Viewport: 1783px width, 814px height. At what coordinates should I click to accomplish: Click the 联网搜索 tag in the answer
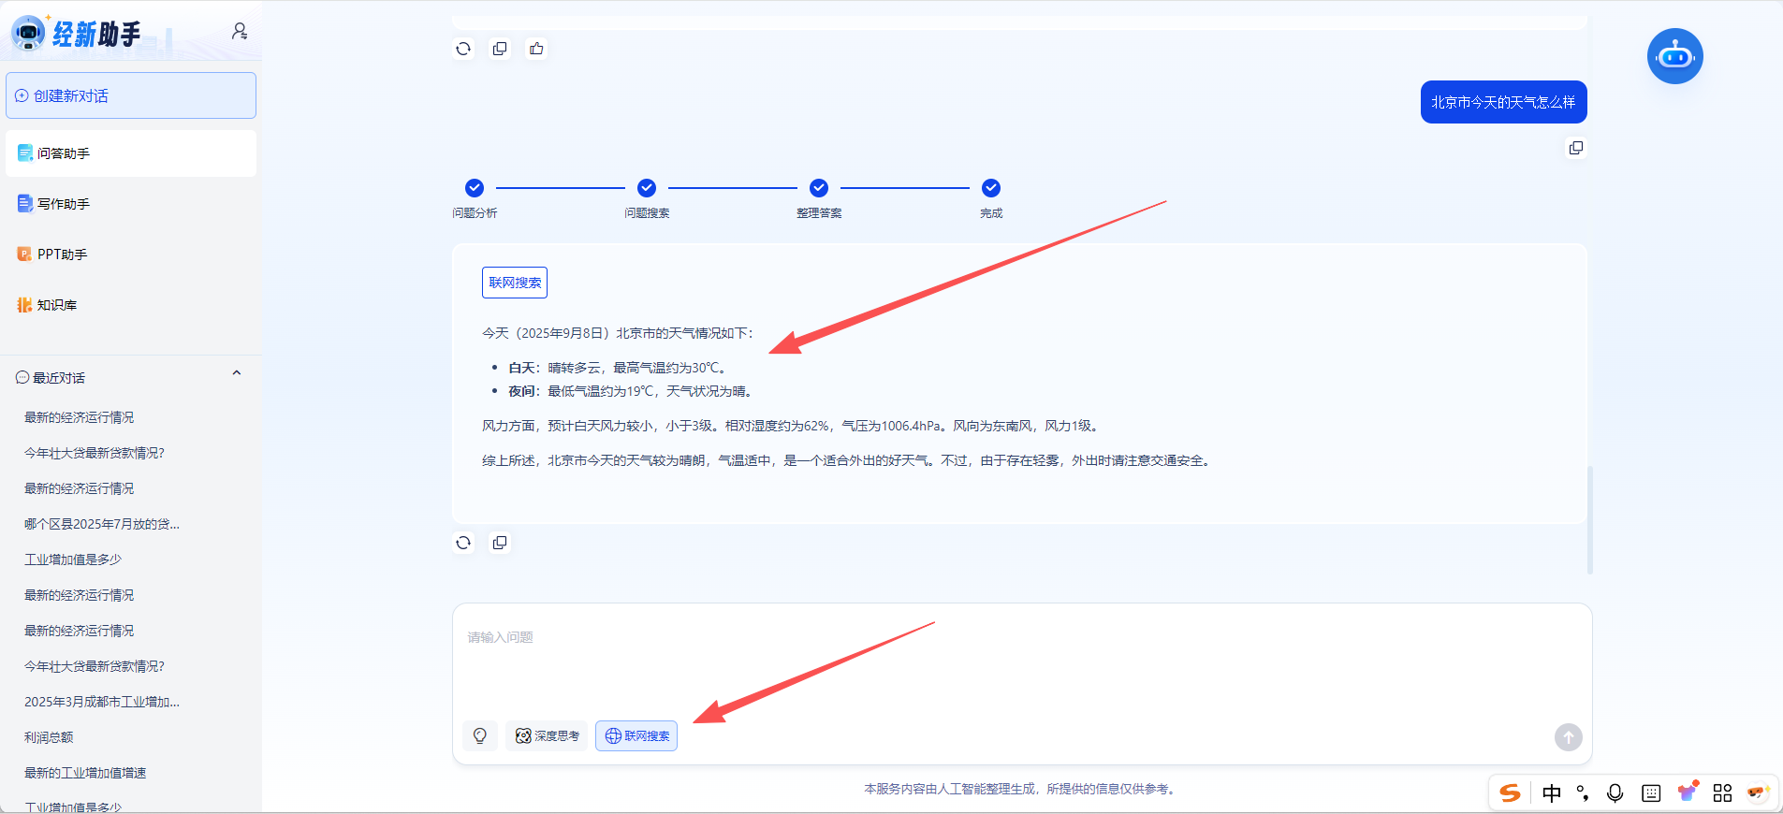tap(515, 283)
